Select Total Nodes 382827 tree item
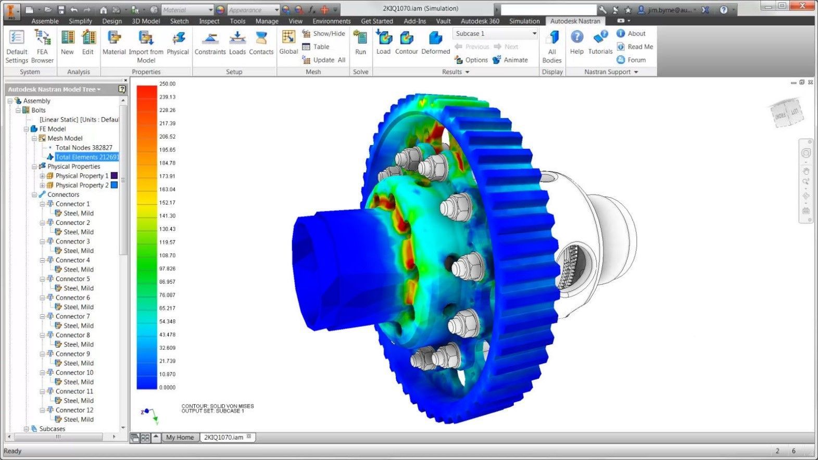The image size is (818, 460). click(84, 148)
